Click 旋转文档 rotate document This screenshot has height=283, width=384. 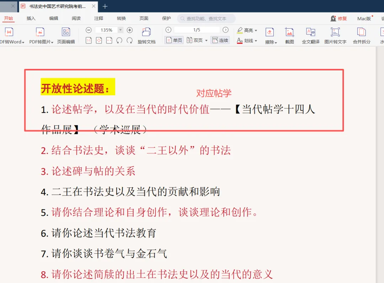click(146, 36)
